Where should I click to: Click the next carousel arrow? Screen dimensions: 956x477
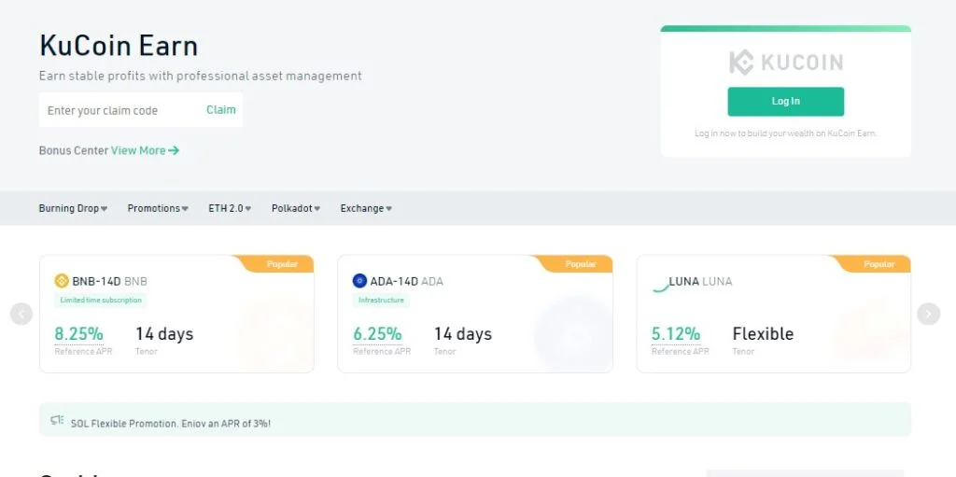(x=929, y=315)
